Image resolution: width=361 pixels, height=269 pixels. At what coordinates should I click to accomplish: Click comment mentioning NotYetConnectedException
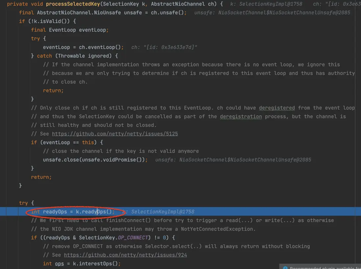coord(143,229)
